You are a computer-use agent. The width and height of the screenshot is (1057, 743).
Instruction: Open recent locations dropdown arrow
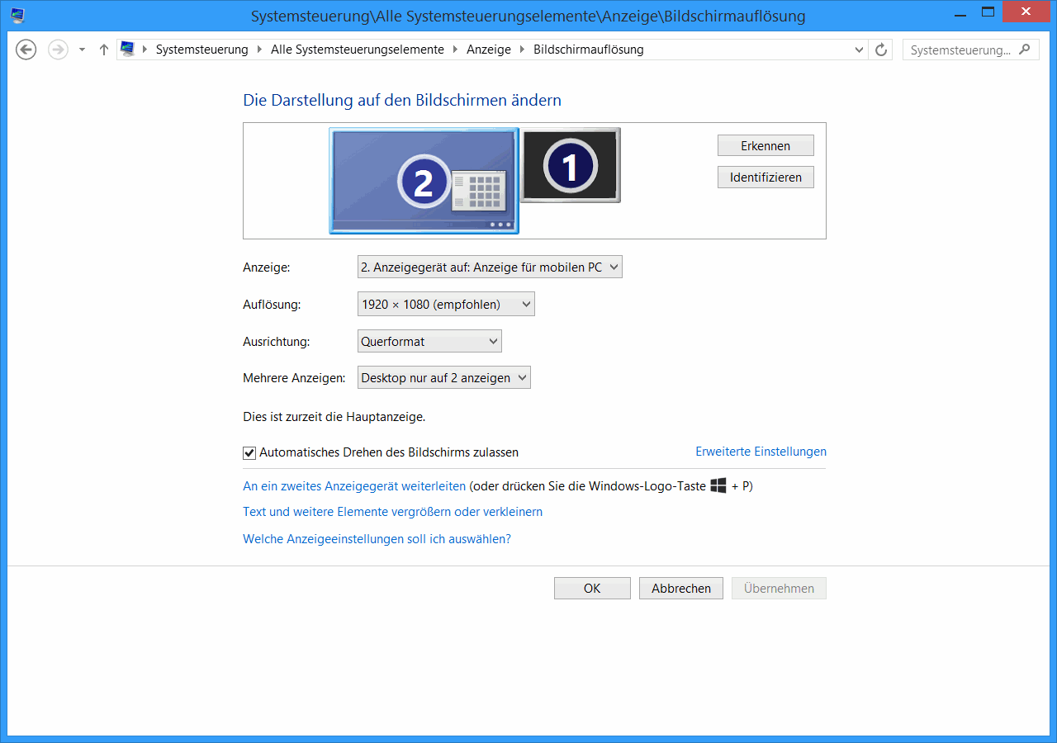[82, 50]
